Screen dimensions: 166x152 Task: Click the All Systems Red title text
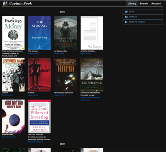[x=61, y=51]
